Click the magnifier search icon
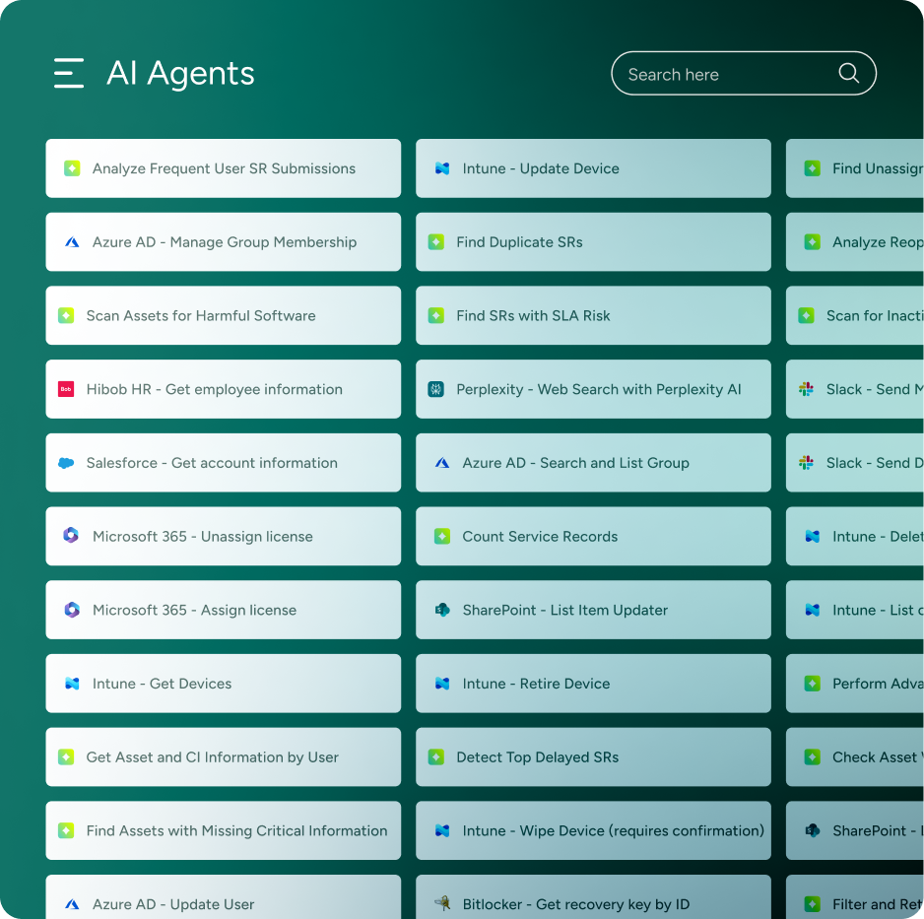924x919 pixels. click(x=848, y=73)
